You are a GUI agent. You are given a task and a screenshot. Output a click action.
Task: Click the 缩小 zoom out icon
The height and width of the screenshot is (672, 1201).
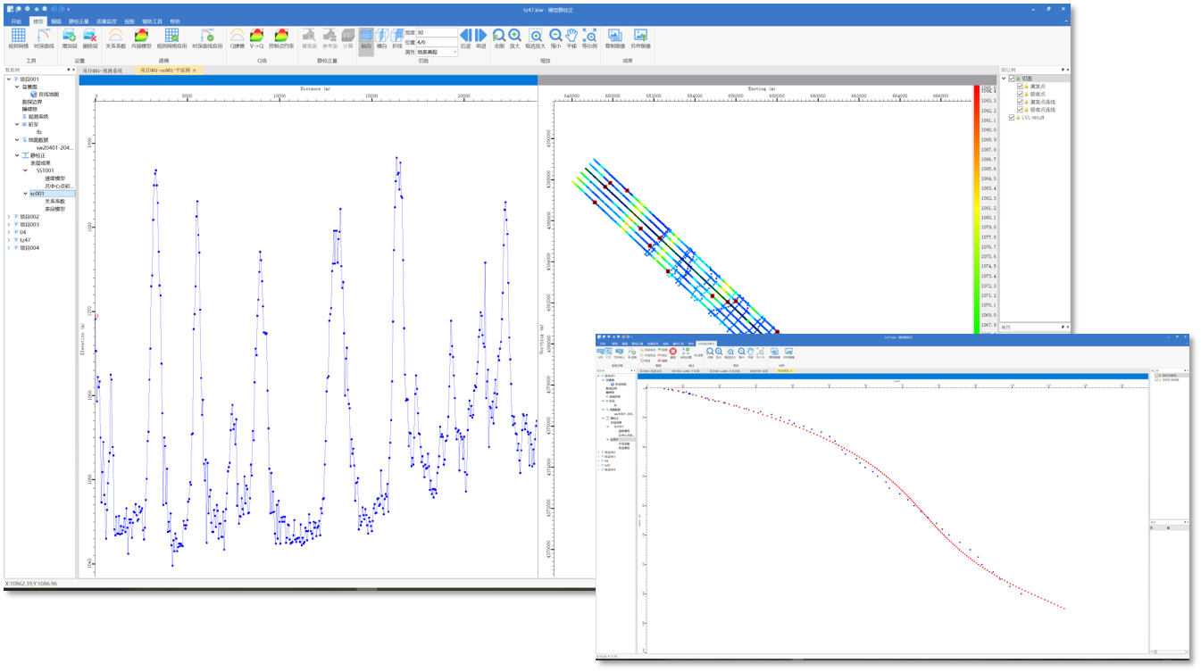(x=555, y=35)
